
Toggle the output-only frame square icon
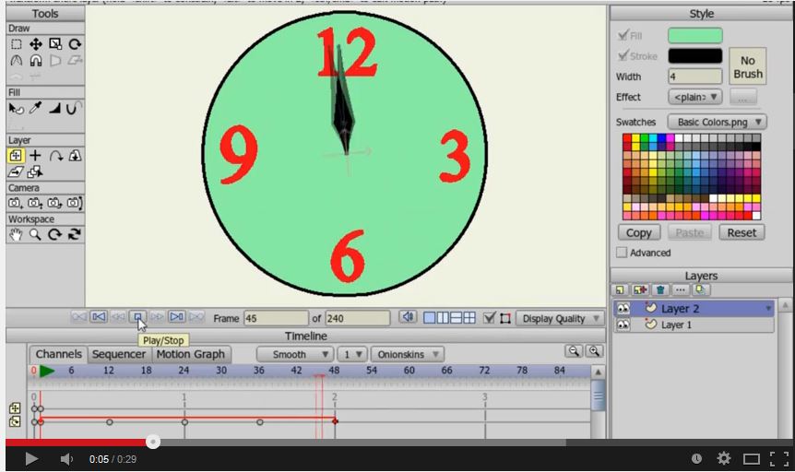[505, 318]
